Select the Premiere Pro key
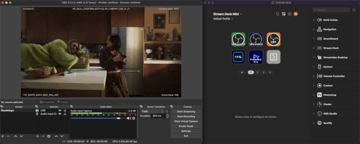 pos(256,57)
